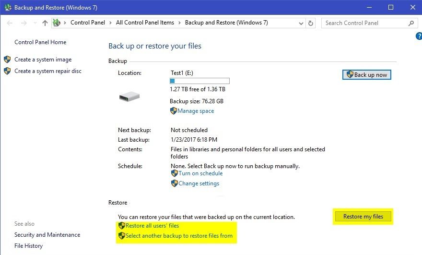422x255 pixels.
Task: Open Control Panel Home
Action: click(40, 42)
